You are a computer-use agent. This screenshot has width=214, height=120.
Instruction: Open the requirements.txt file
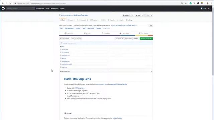[x=67, y=64]
